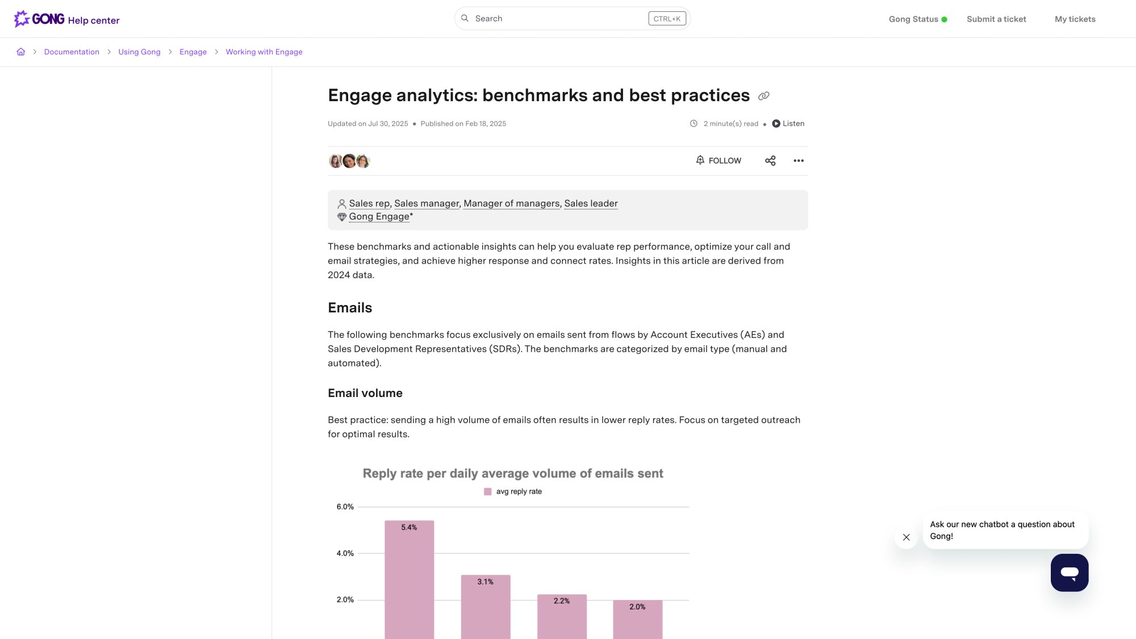
Task: Open Gong Status from the top menu
Action: coord(913,19)
